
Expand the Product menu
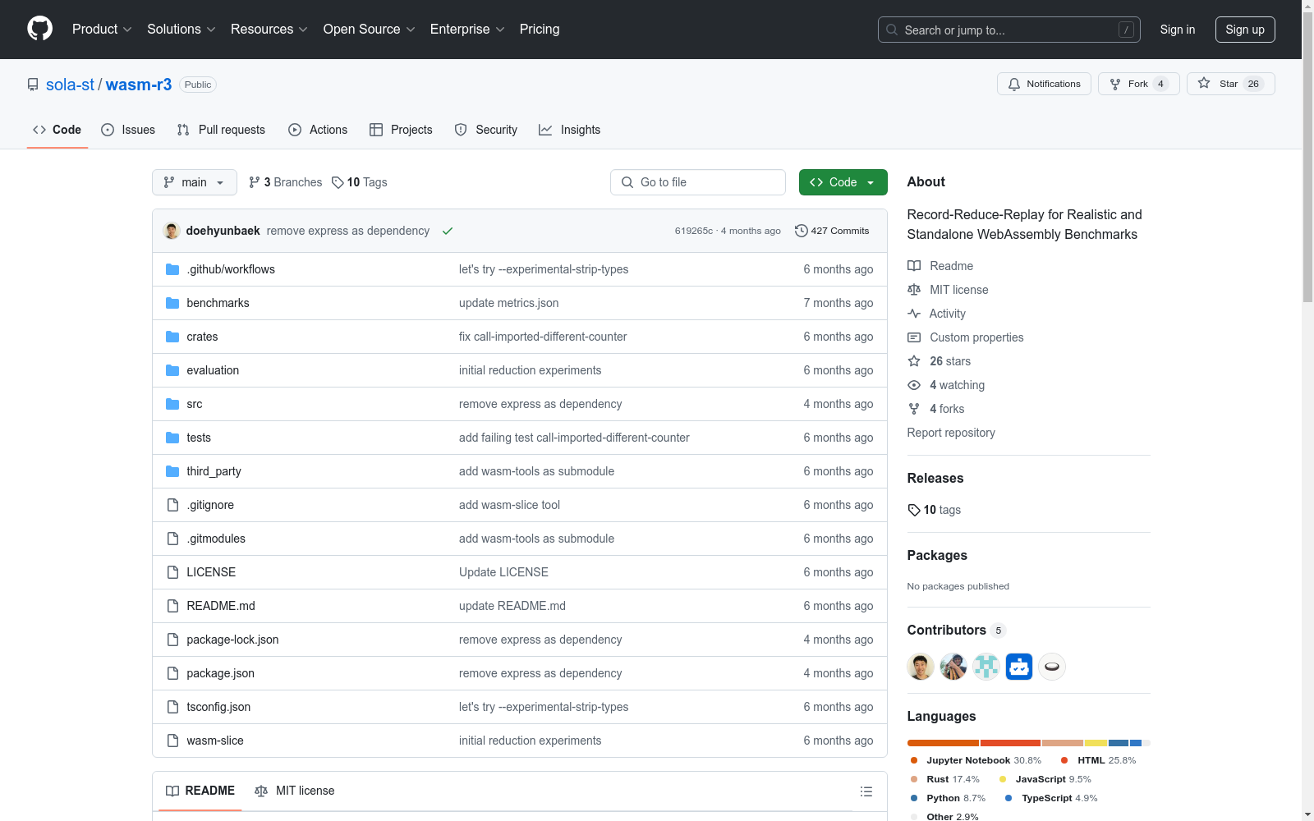102,30
